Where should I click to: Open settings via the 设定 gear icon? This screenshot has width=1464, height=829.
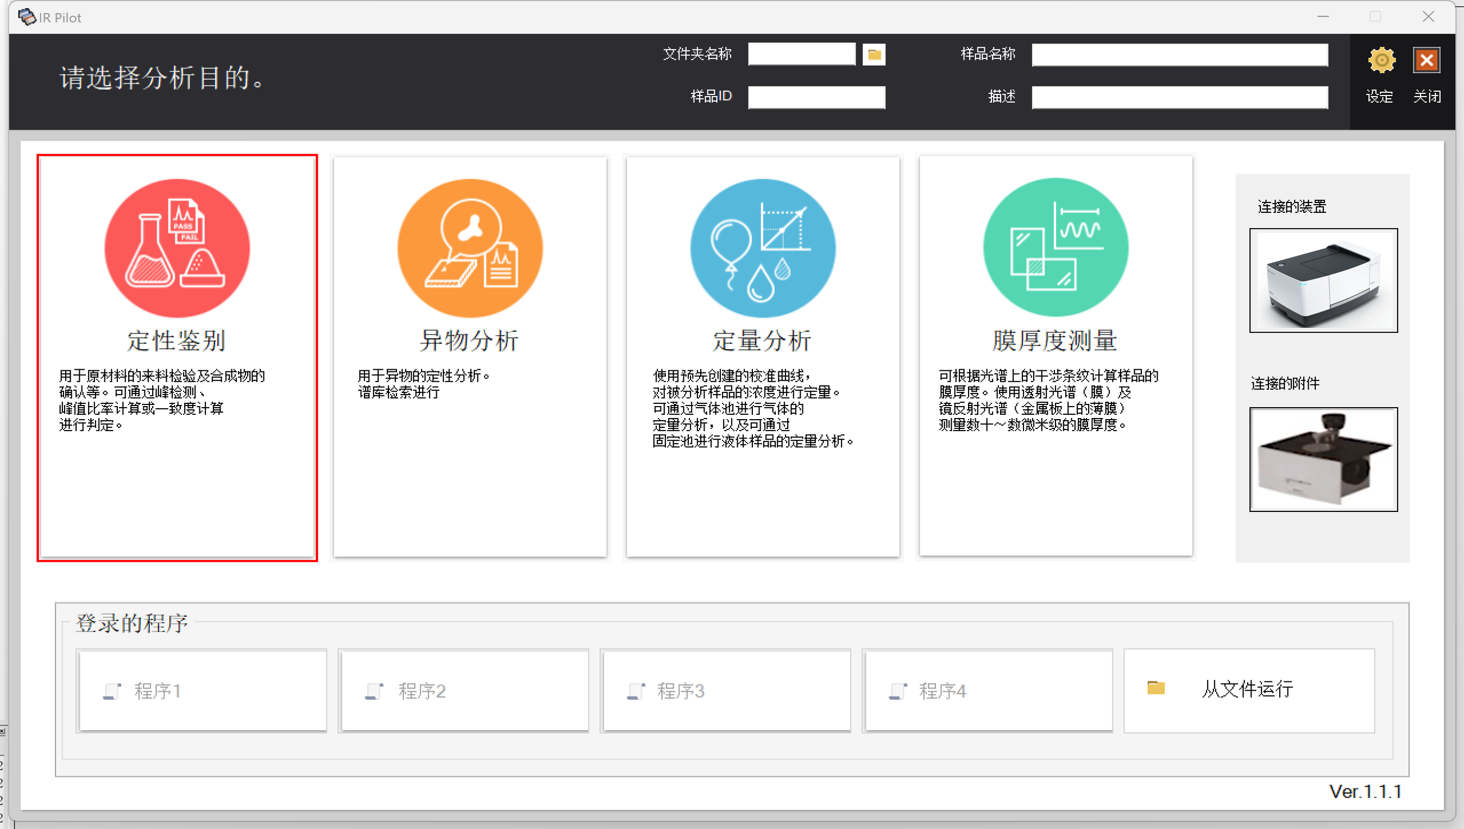pos(1381,60)
